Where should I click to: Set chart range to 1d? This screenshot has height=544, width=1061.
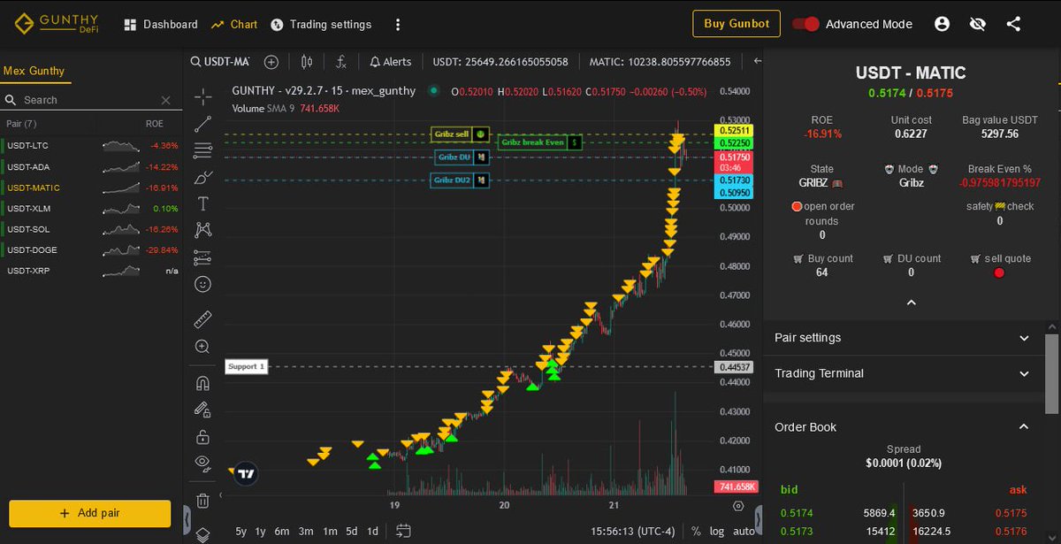pos(373,532)
